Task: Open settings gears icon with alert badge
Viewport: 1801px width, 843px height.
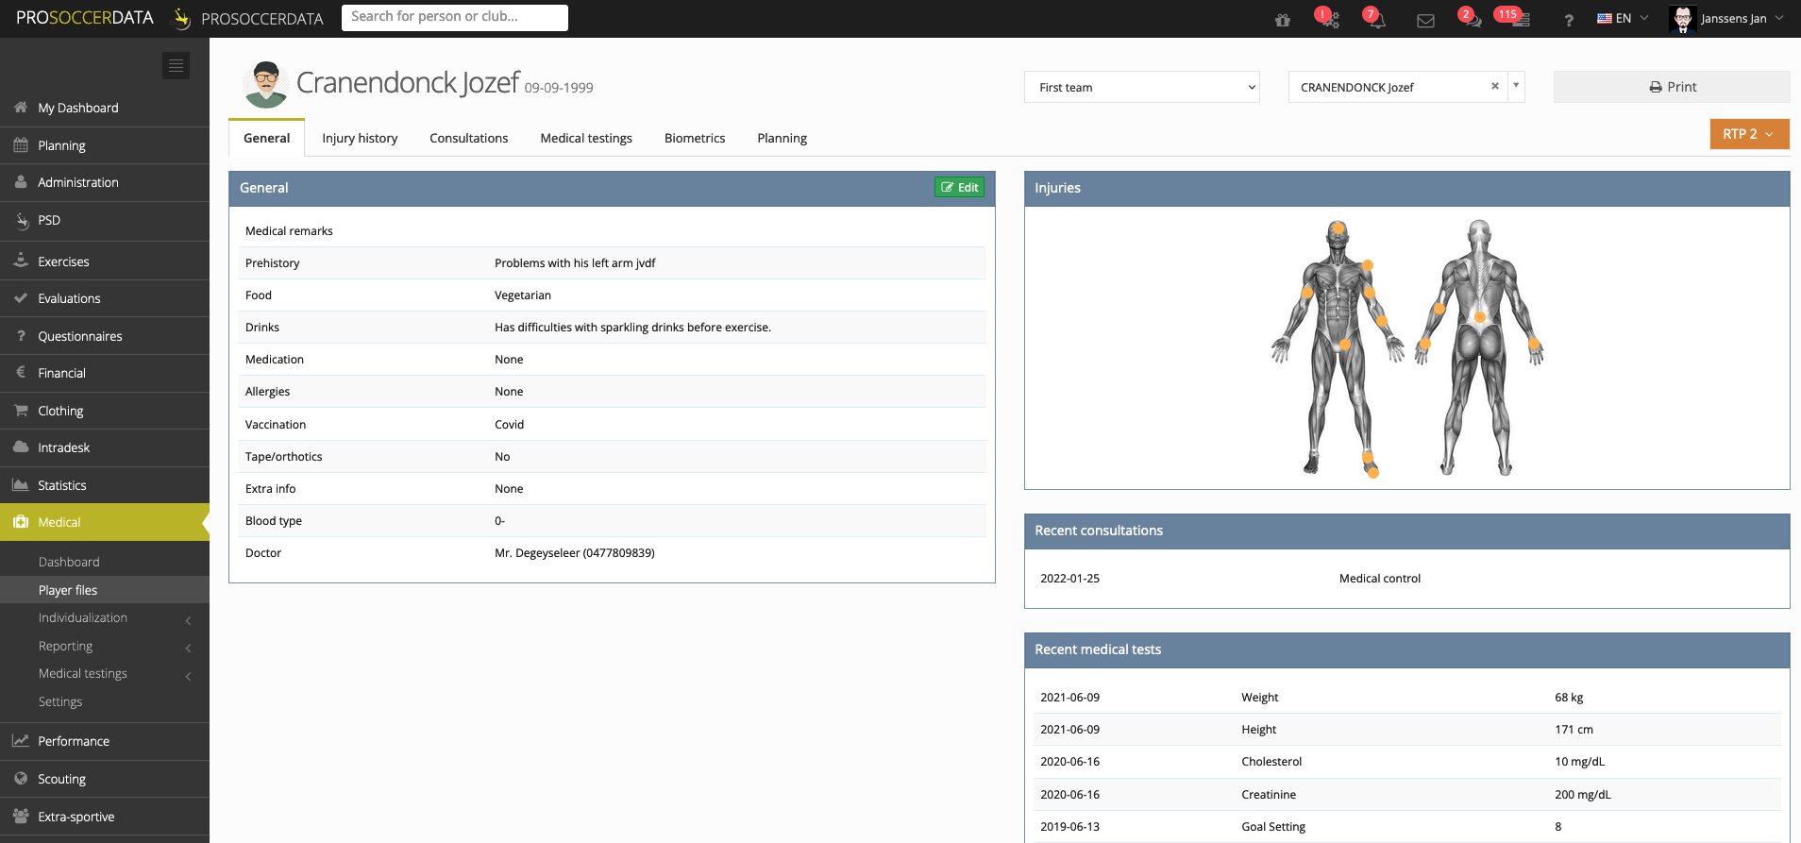Action: pyautogui.click(x=1329, y=20)
